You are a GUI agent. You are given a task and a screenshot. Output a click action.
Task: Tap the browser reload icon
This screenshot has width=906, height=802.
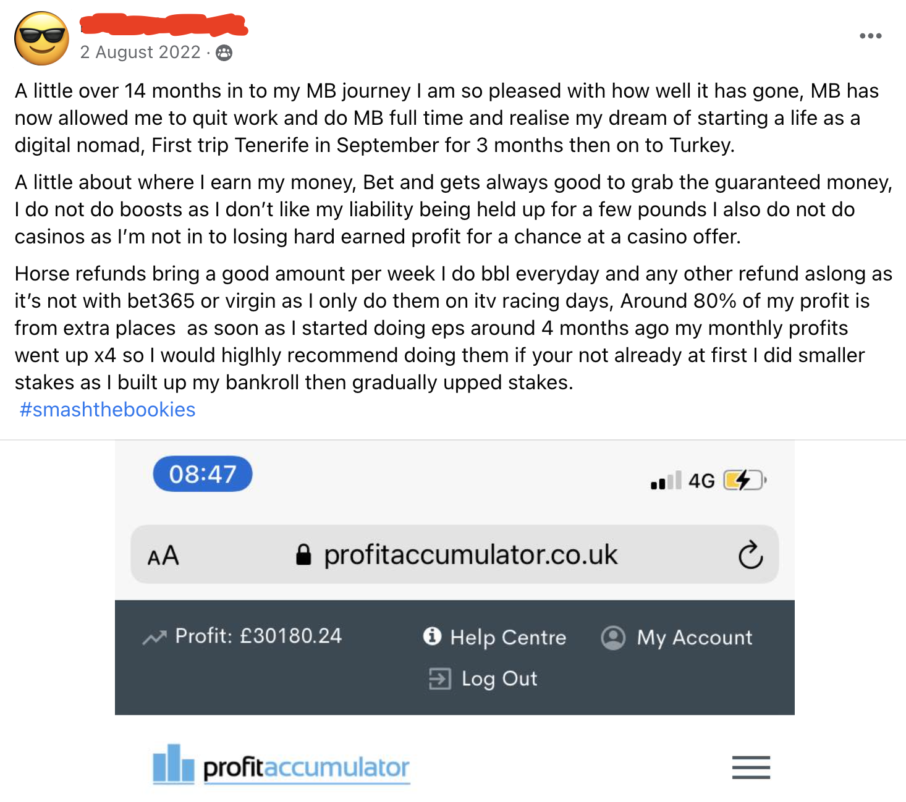pos(750,555)
